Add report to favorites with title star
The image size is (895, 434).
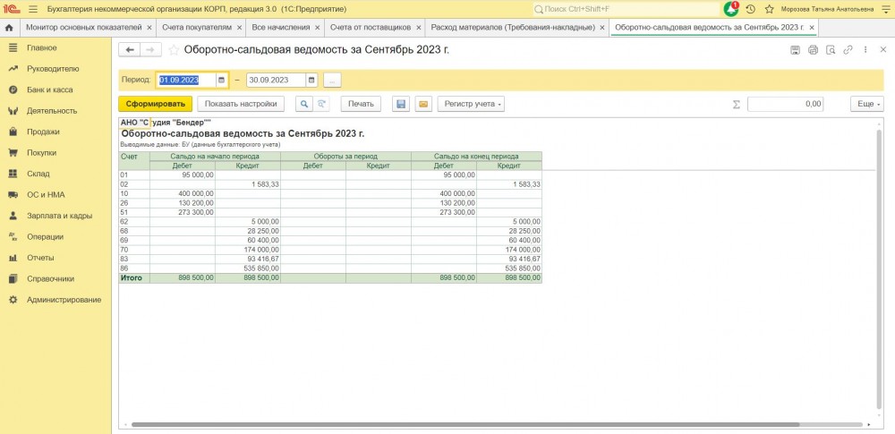[175, 50]
